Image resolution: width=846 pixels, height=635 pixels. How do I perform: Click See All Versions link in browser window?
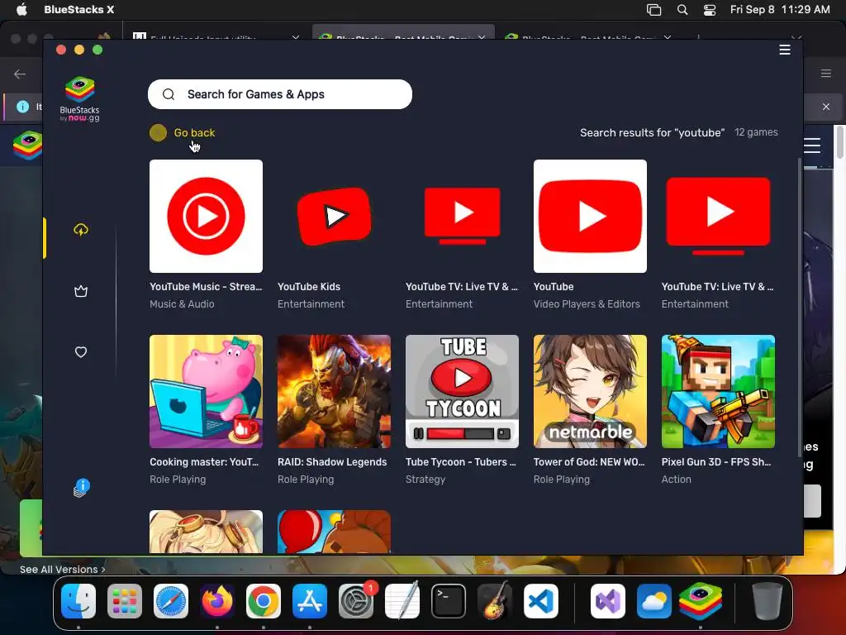[63, 569]
